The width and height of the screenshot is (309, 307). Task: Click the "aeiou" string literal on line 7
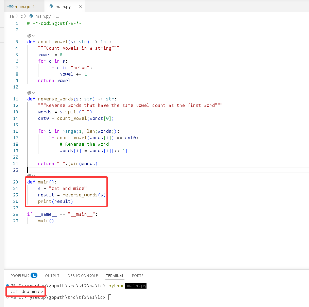(x=80, y=68)
